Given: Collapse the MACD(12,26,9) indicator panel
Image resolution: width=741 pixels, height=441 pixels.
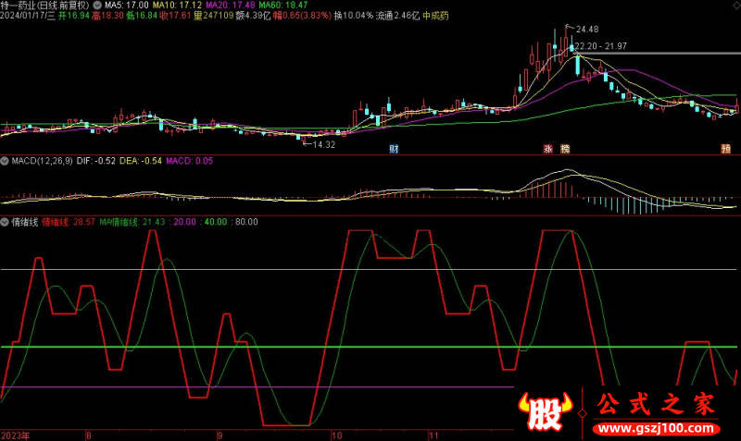Looking at the screenshot, I should tap(6, 161).
